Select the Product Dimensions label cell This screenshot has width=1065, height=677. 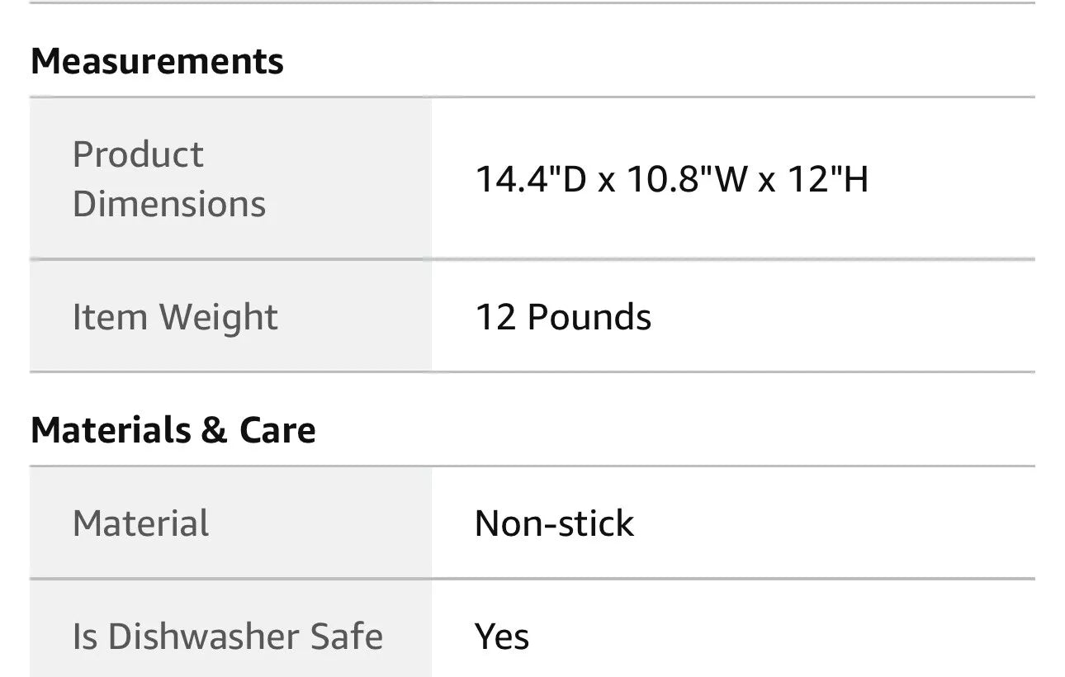[x=169, y=179]
